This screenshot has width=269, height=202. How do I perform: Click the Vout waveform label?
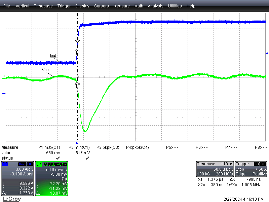46,70
